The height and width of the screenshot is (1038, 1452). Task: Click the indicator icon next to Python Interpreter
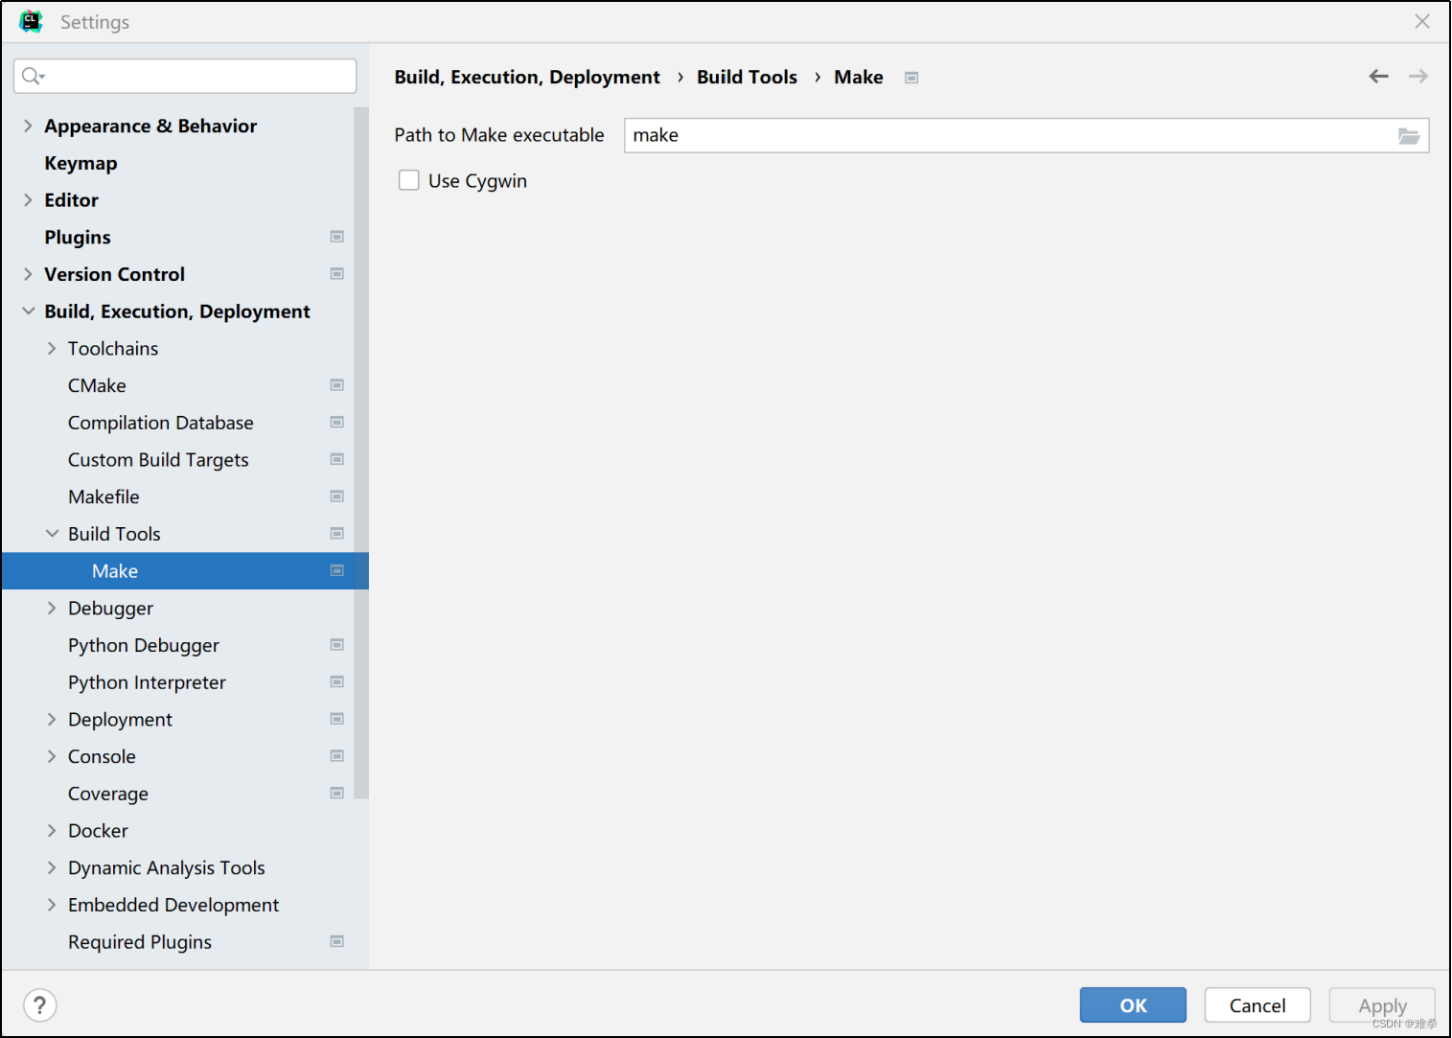coord(337,681)
